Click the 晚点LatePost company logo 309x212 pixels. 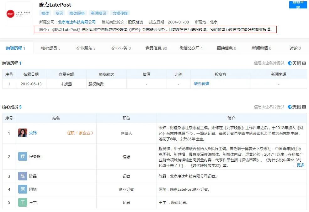click(x=19, y=14)
